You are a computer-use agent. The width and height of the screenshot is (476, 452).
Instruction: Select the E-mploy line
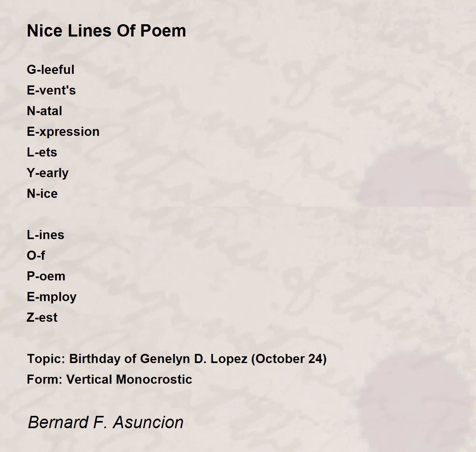point(52,297)
